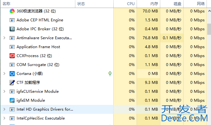Sort processes by 磁盘 column
The image size is (211, 125).
click(172, 4)
